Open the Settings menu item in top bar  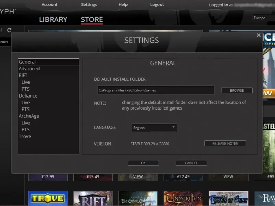pyautogui.click(x=89, y=5)
